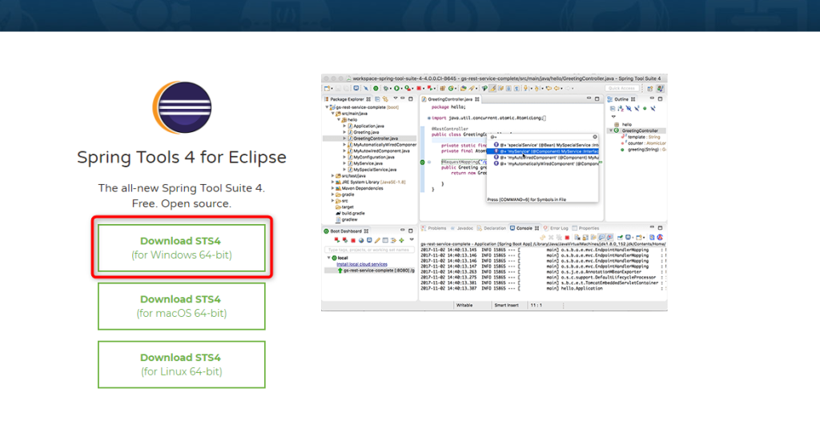Click 'Smart Insert' in the IDE status bar
This screenshot has width=820, height=425.
coord(506,305)
